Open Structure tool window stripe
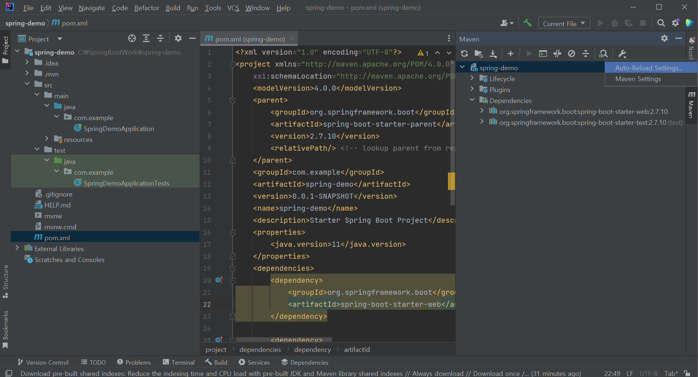 5,281
